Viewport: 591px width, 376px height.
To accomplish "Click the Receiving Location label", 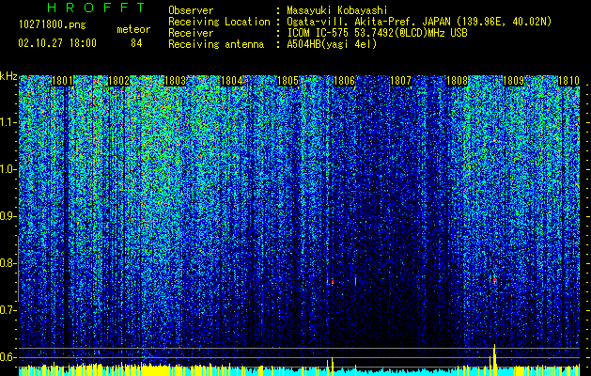I will (x=219, y=22).
